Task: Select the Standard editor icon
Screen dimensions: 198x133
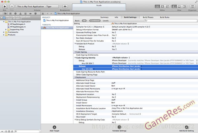Action: [x=157, y=7]
